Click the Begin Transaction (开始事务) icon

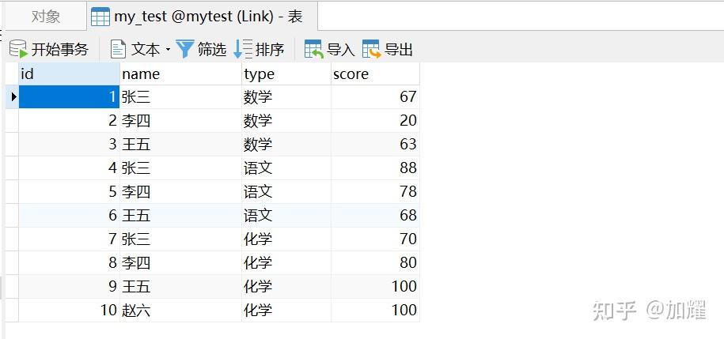(x=18, y=50)
